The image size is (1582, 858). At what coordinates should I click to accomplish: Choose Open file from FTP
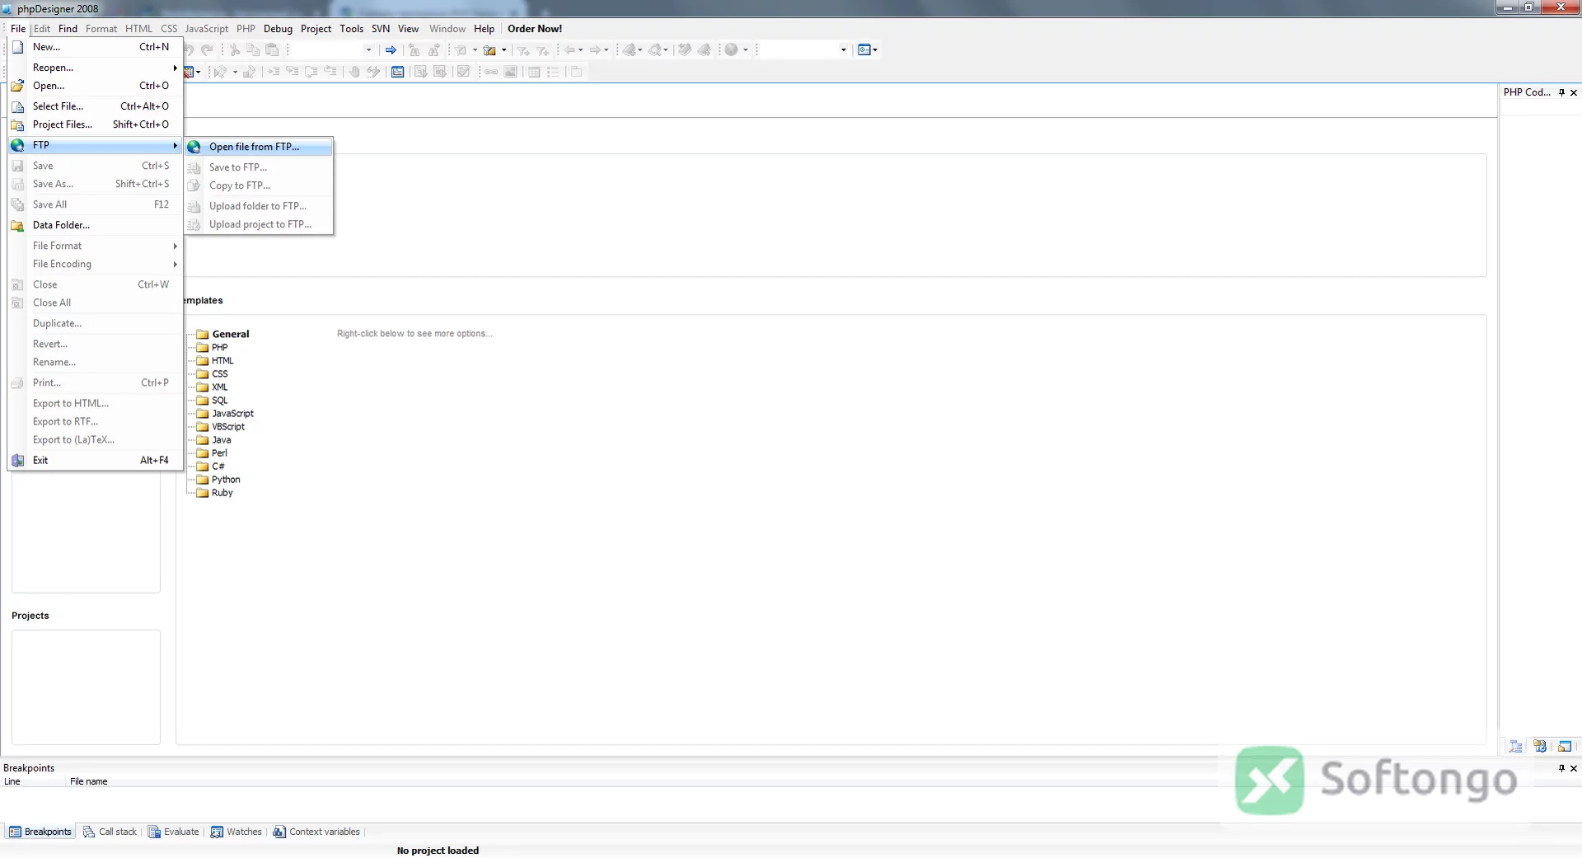259,147
